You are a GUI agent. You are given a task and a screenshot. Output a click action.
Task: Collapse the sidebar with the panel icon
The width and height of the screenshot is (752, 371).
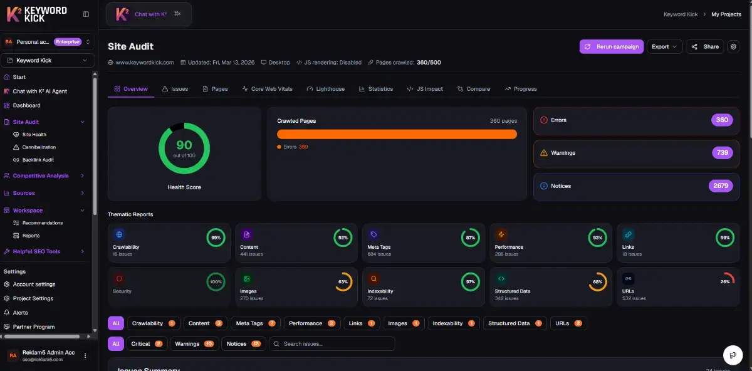pyautogui.click(x=86, y=14)
